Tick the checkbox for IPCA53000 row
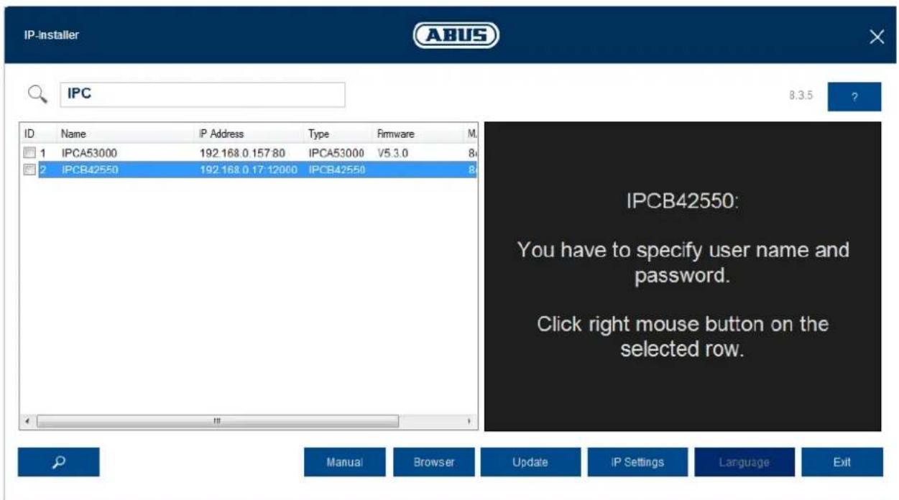This screenshot has height=500, width=899. [x=29, y=152]
